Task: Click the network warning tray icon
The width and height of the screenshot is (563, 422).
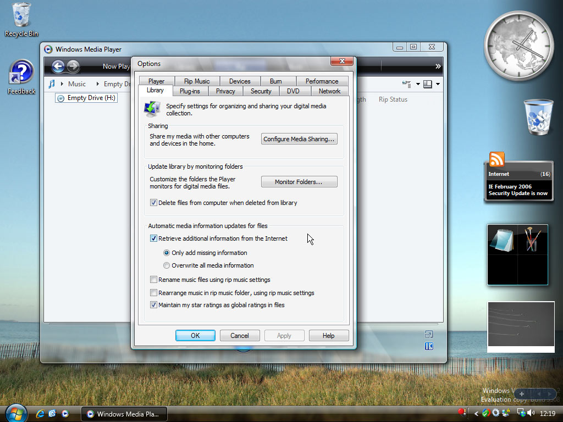Action: pyautogui.click(x=506, y=413)
